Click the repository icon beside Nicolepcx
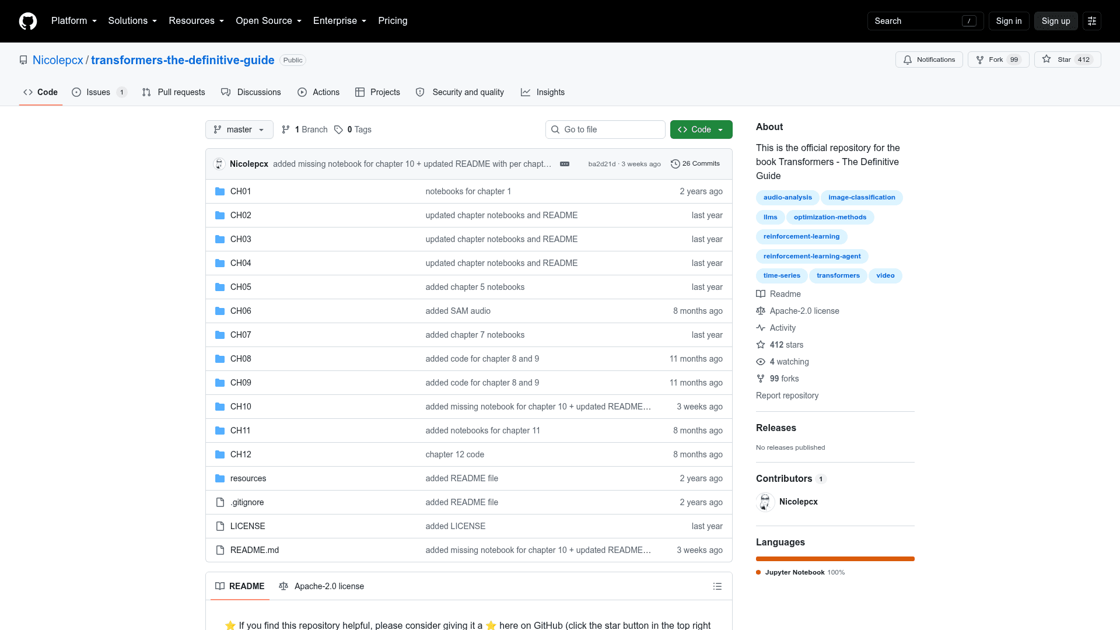The width and height of the screenshot is (1120, 630). pyautogui.click(x=23, y=60)
